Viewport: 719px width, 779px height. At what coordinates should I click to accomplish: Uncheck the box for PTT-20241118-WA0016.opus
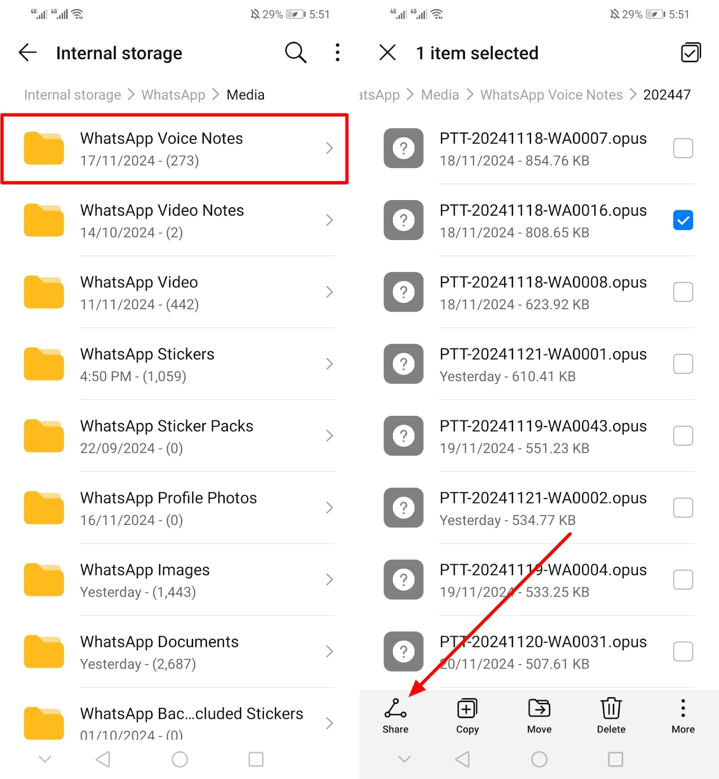click(683, 220)
